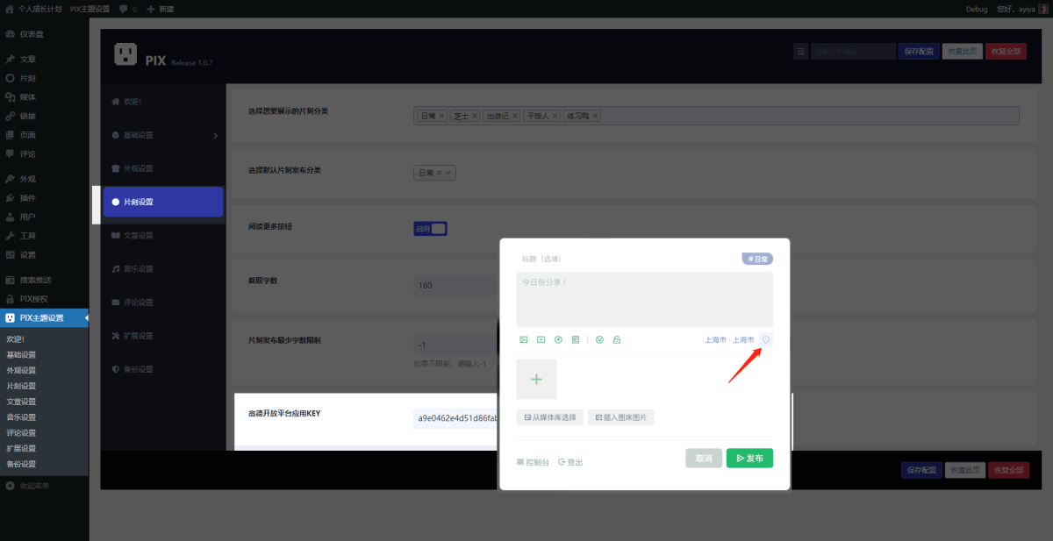Click the lock privacy icon in the editor toolbar

click(617, 339)
